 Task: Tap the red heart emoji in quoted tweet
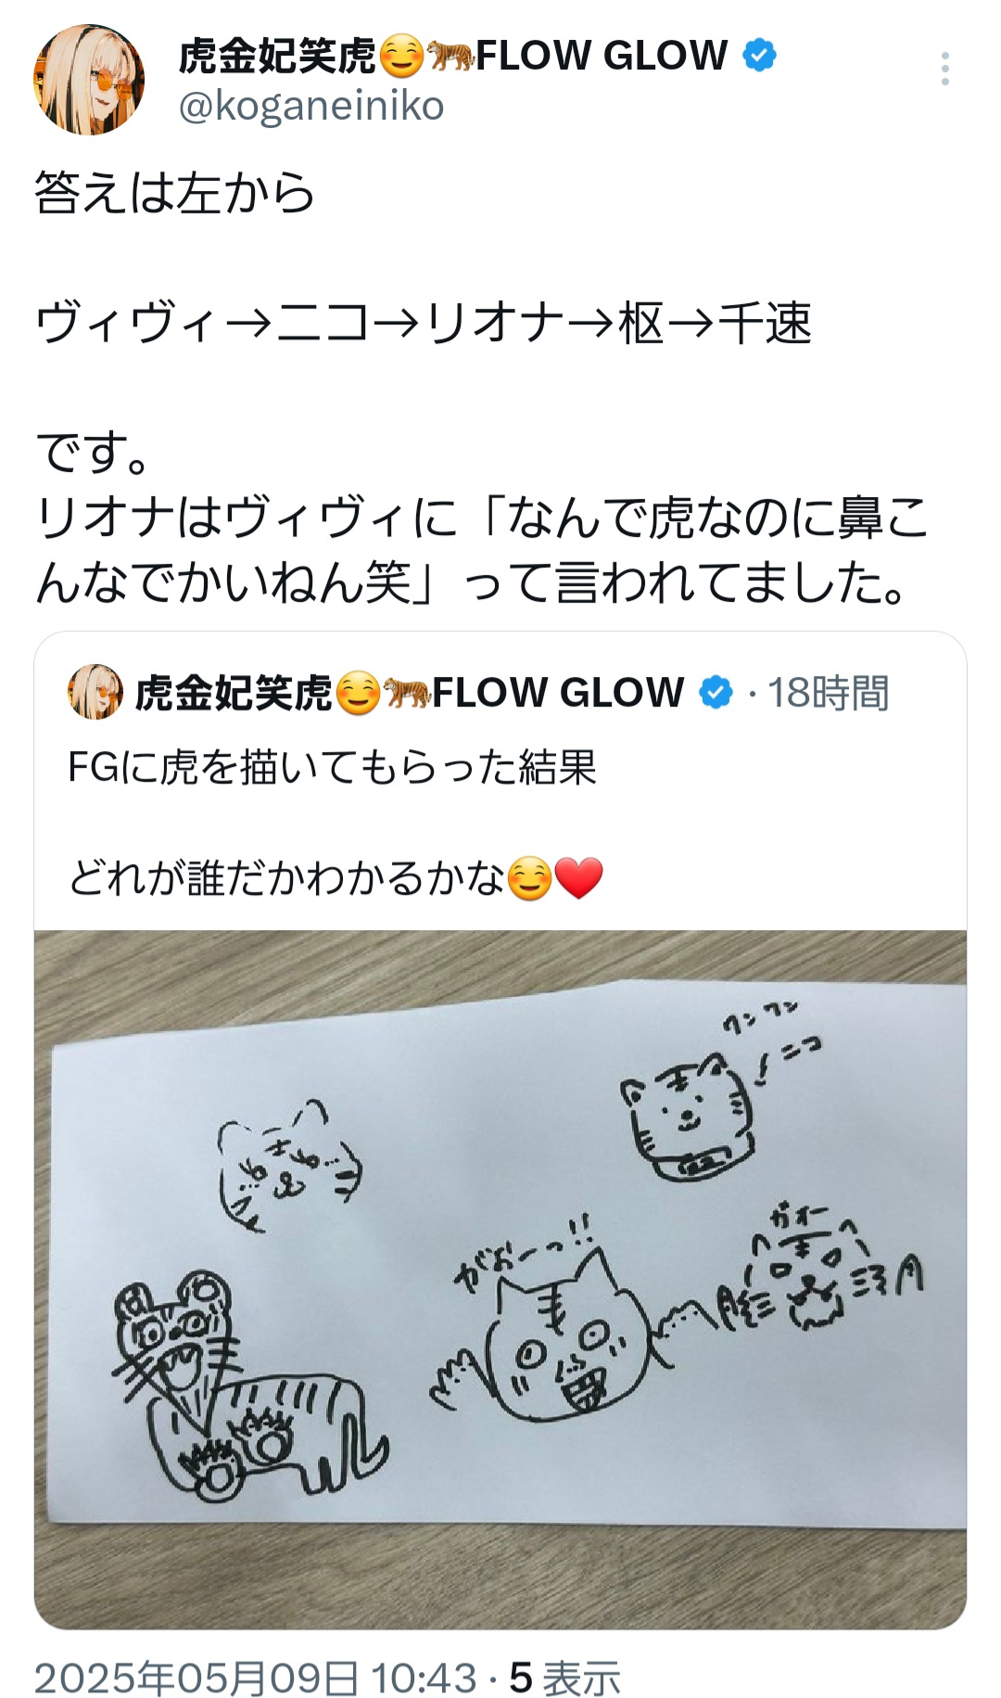click(579, 877)
